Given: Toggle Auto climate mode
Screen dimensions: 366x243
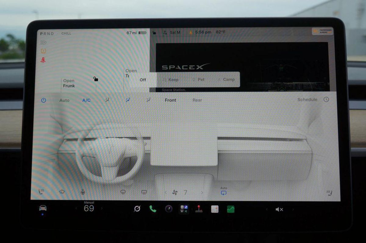Looking at the screenshot, I should 64,100.
